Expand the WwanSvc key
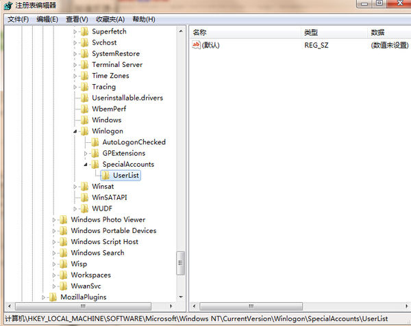Image resolution: width=411 pixels, height=326 pixels. tap(54, 286)
